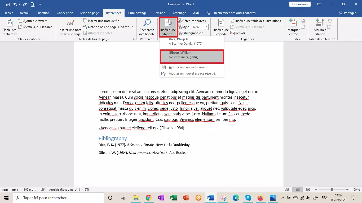Click Marquer entrée in Index group
Screen dimensions: 362x203
point(293,27)
